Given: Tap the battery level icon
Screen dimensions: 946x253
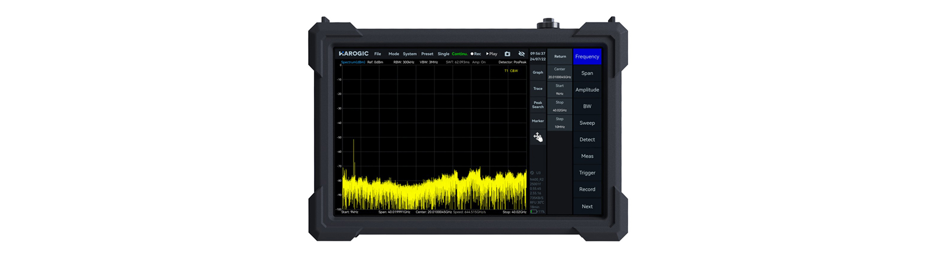Looking at the screenshot, I should [534, 212].
